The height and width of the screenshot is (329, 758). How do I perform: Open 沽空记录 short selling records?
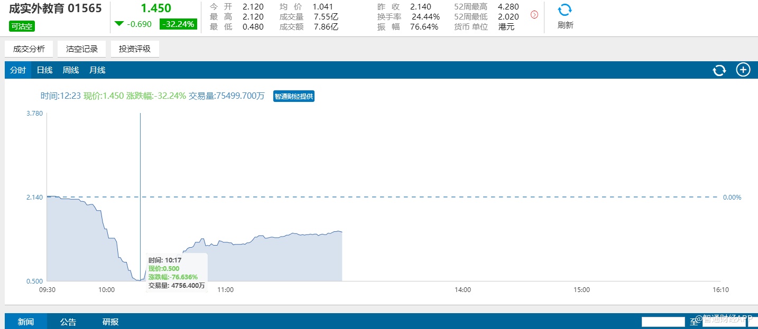[x=82, y=49]
